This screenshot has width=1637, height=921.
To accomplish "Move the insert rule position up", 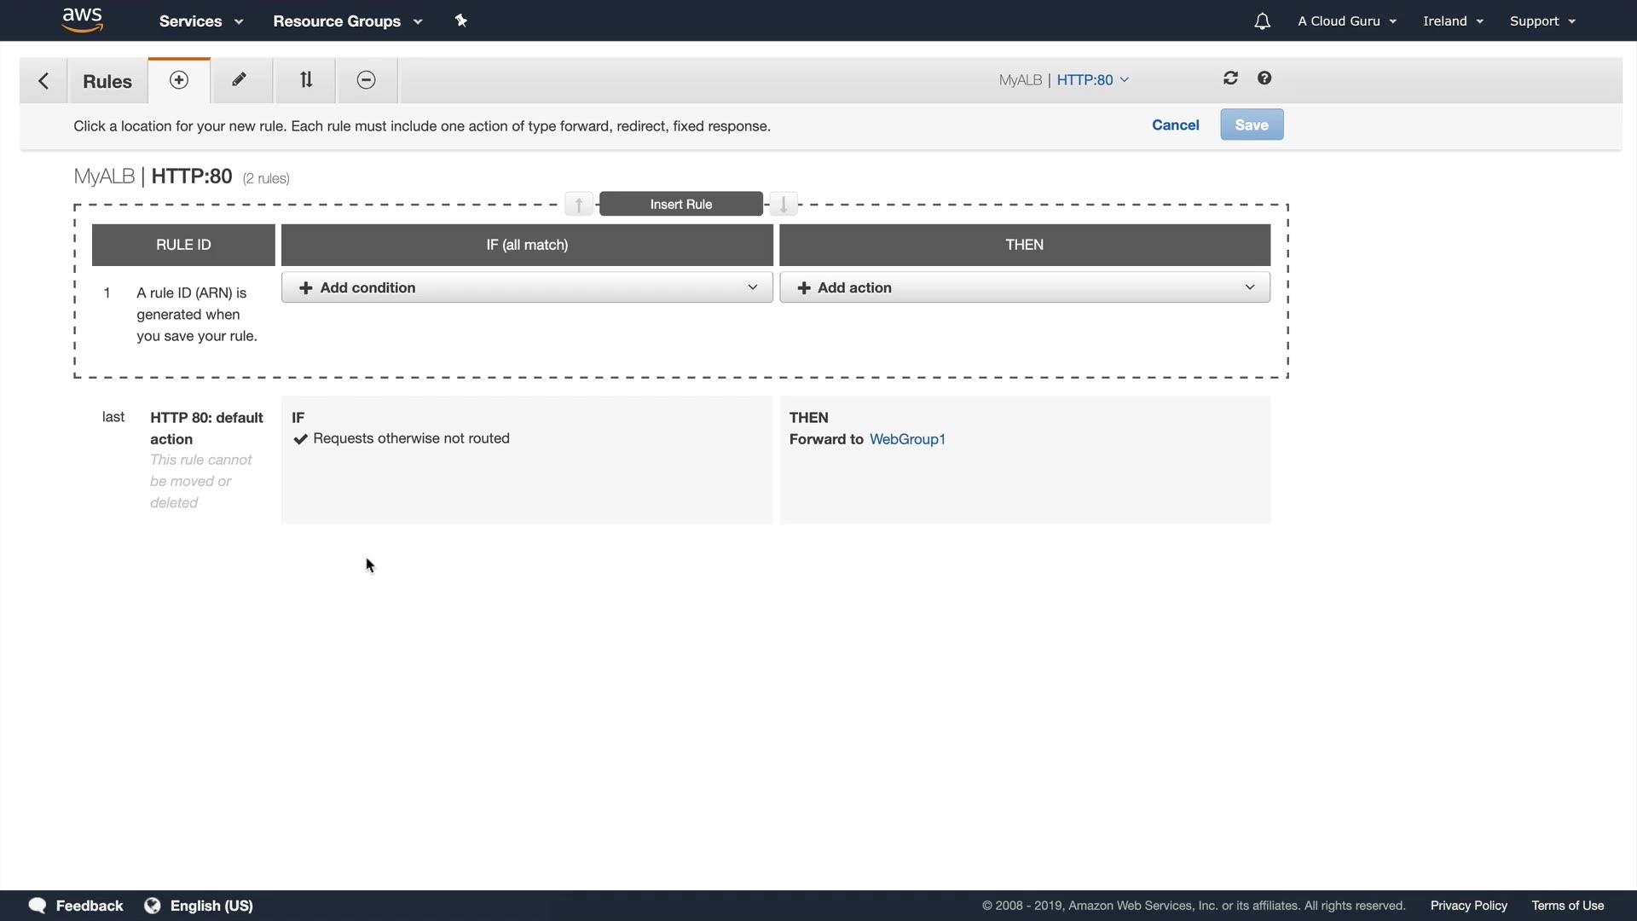I will click(x=579, y=205).
